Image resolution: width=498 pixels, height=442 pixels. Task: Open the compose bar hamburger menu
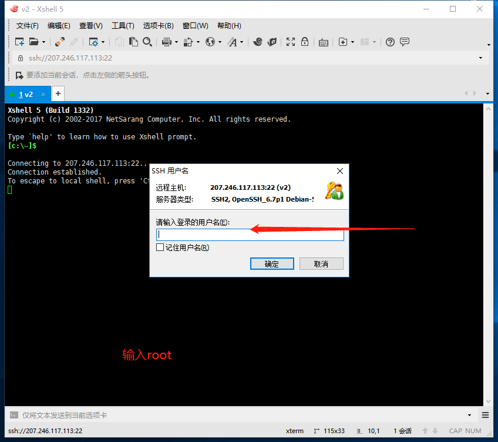coord(485,415)
